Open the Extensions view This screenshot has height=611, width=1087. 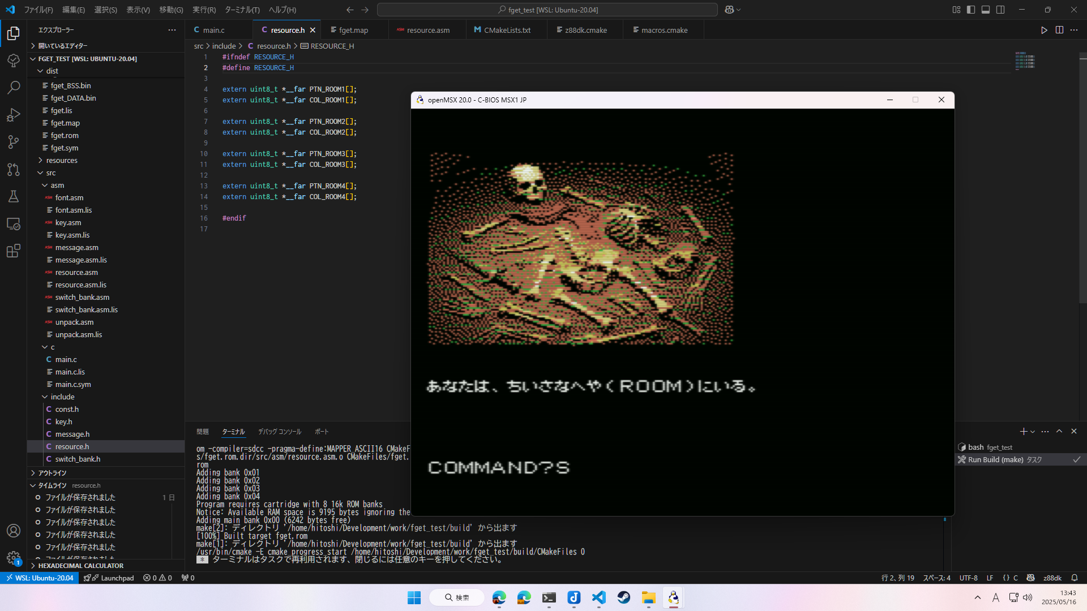click(14, 251)
